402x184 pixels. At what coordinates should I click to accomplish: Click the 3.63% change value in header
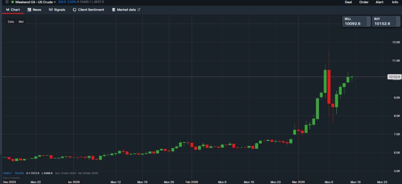(72, 2)
